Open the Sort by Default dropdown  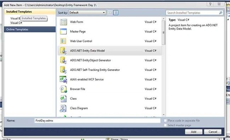pos(87,13)
